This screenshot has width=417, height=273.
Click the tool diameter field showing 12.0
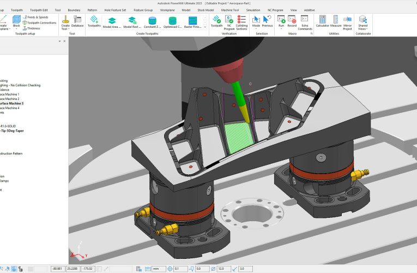coord(223,269)
